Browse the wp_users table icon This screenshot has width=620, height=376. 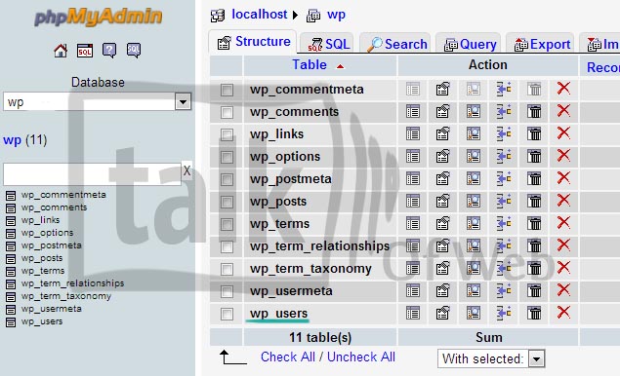tap(413, 314)
